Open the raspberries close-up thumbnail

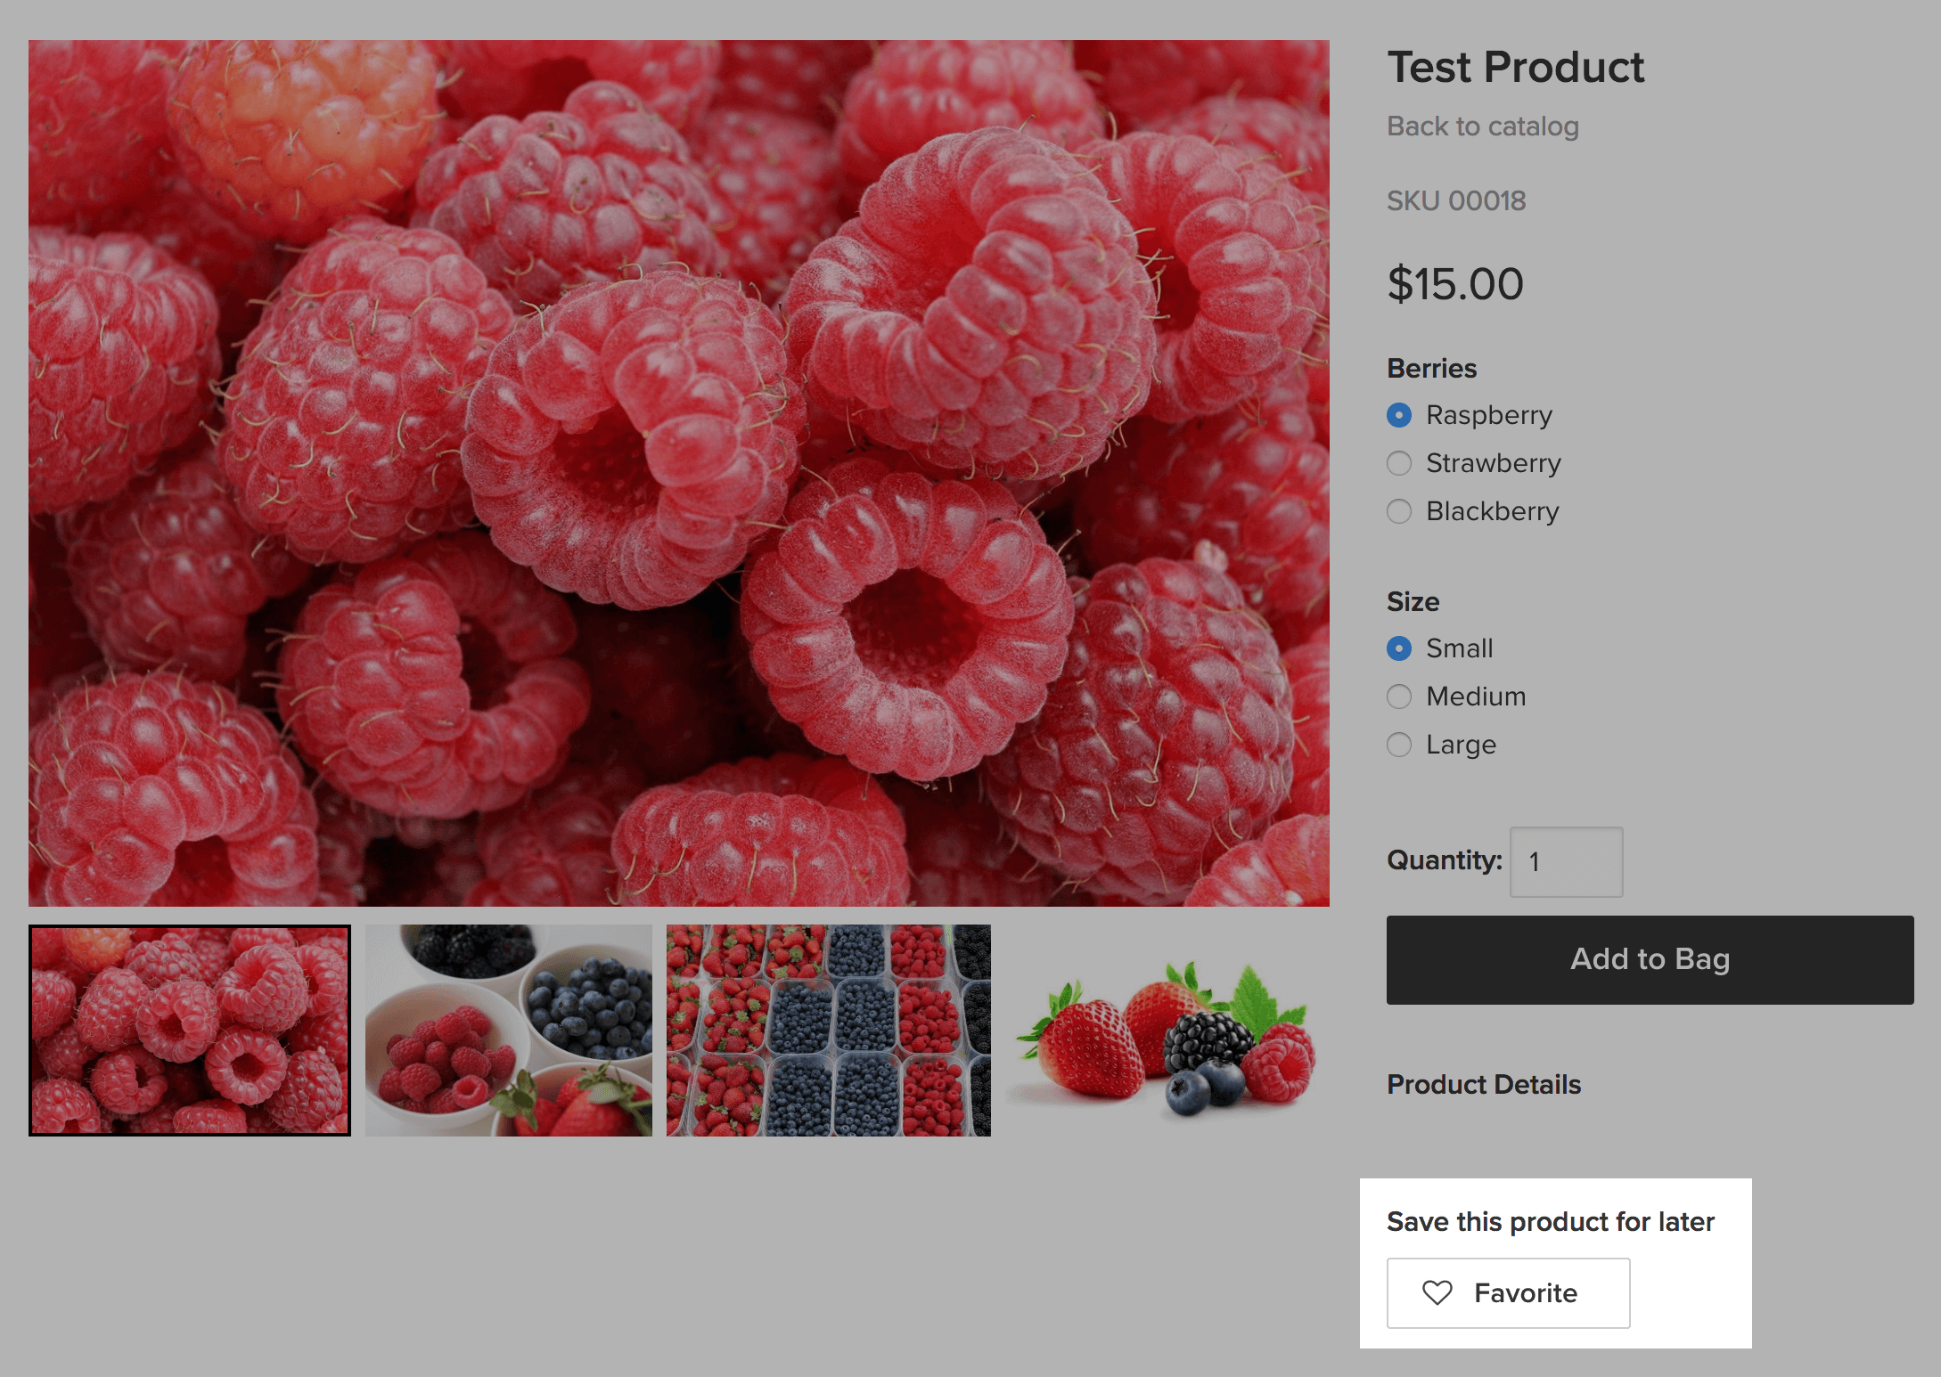(190, 1031)
